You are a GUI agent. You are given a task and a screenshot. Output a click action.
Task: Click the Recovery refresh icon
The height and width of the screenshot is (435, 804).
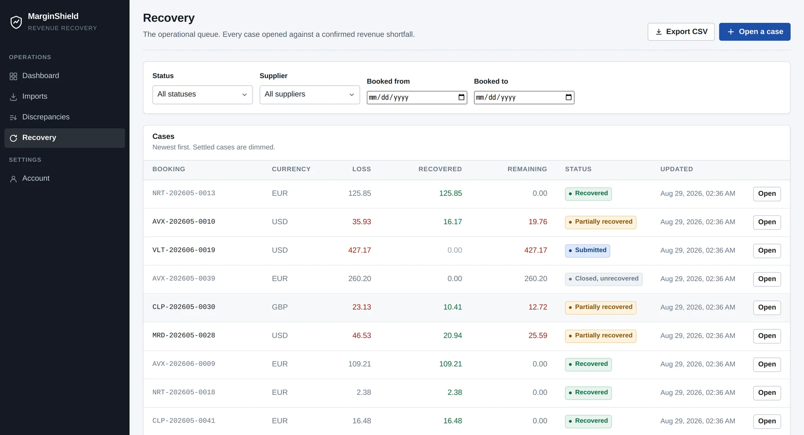13,138
